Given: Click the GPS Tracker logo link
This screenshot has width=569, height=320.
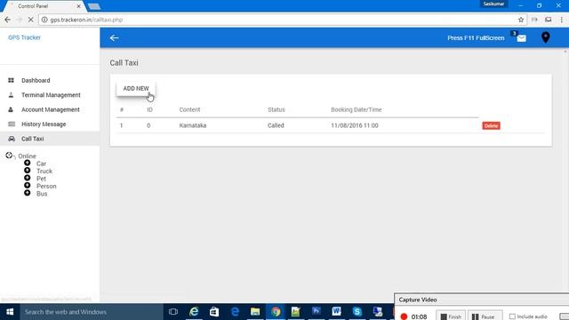Looking at the screenshot, I should click(24, 37).
